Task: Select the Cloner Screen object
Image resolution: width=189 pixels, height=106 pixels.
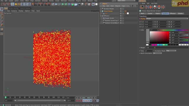Action: (x=108, y=11)
